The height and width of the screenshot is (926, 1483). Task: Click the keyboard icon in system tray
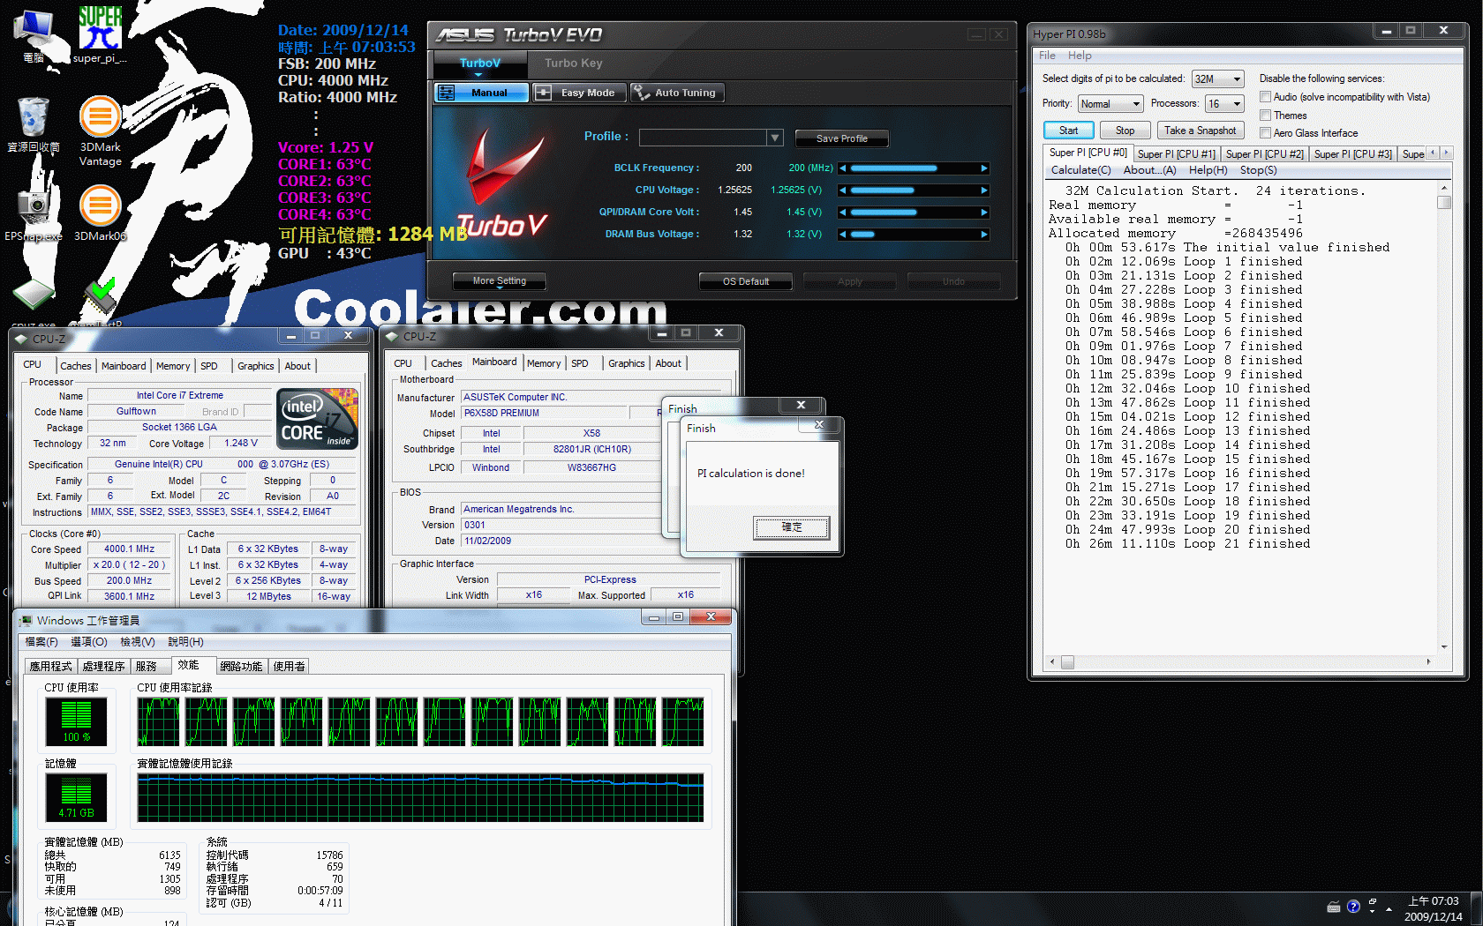click(1334, 907)
